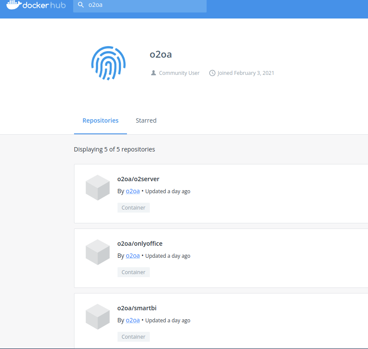Click 'Displaying 5 of 5 repositories' text
This screenshot has width=368, height=349.
coord(114,149)
